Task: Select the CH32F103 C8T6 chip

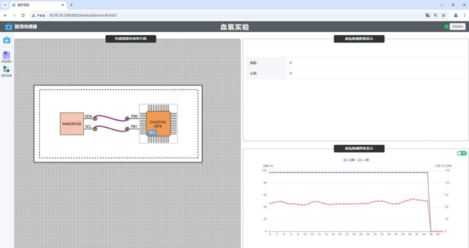Action: [158, 124]
